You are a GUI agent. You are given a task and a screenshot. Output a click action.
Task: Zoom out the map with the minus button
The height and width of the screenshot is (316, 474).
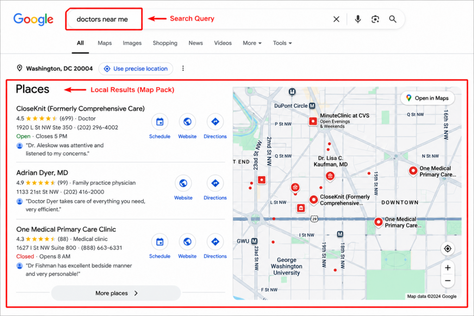click(448, 281)
